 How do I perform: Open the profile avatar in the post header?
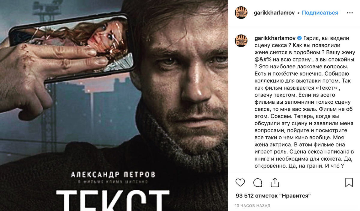pyautogui.click(x=241, y=13)
